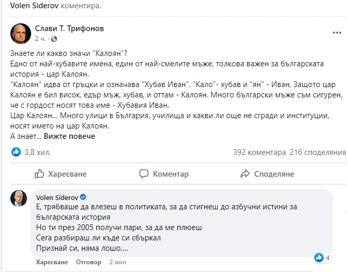Reply to comment with Отговор
The height and width of the screenshot is (272, 348).
tap(89, 262)
